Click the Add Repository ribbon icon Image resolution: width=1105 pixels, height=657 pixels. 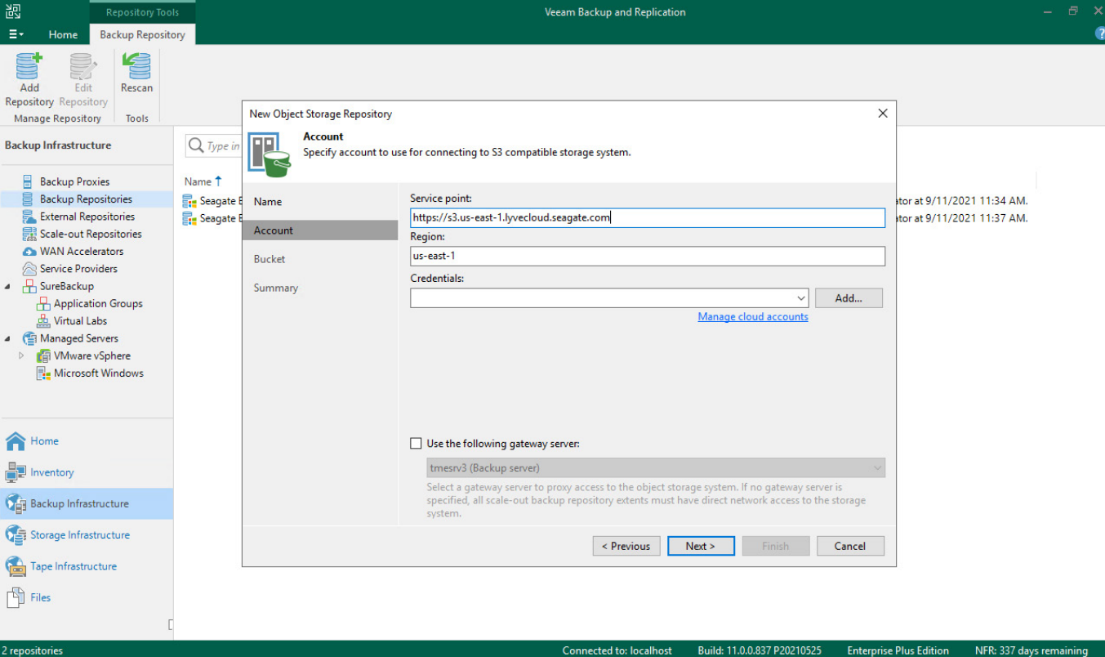tap(29, 66)
